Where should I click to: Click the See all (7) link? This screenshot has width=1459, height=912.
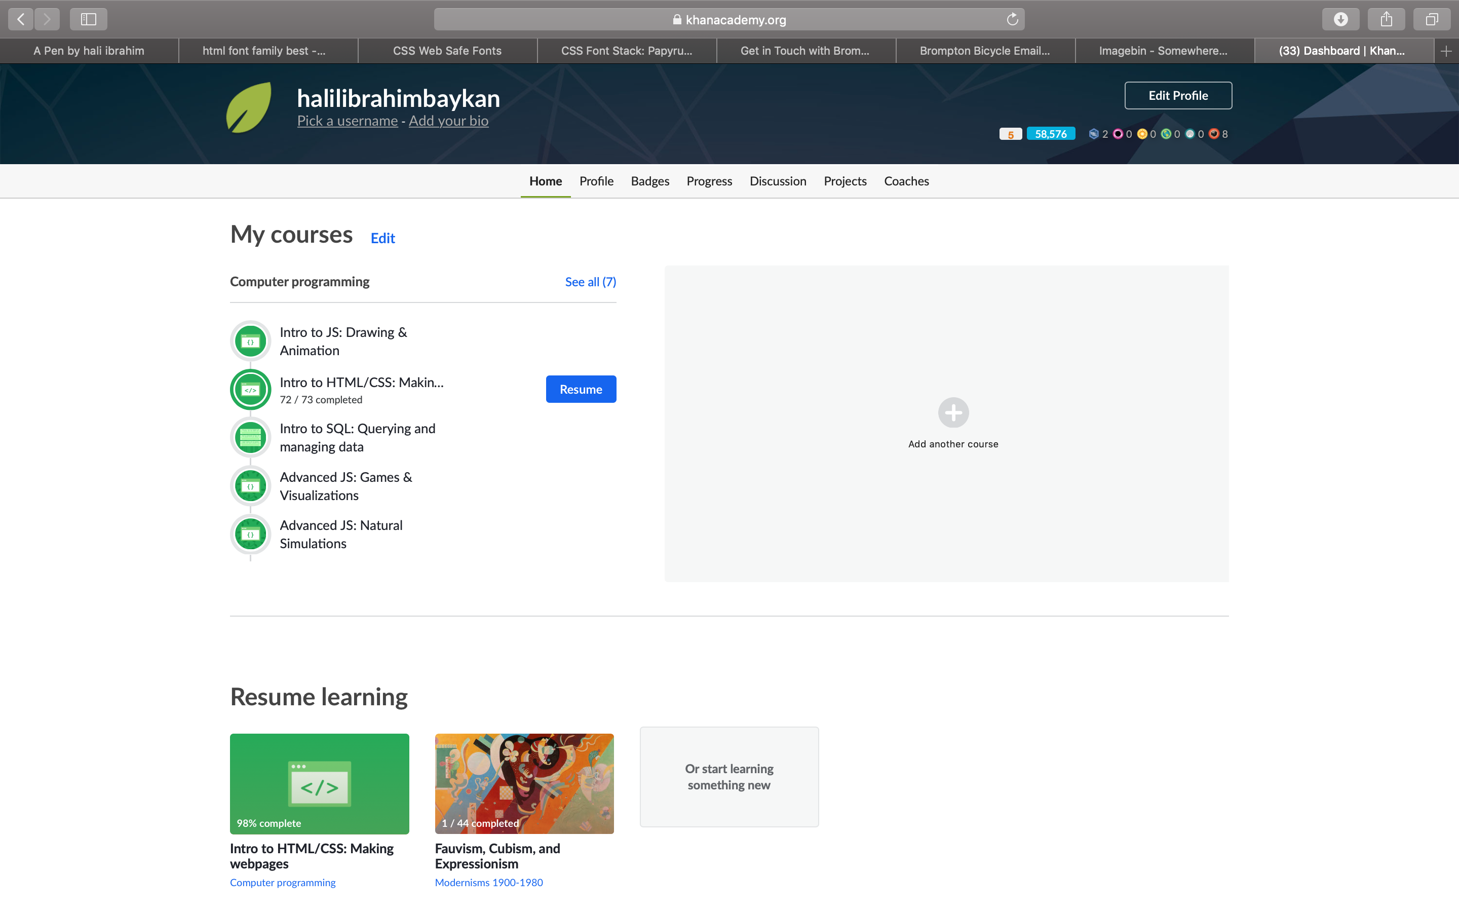click(x=590, y=282)
